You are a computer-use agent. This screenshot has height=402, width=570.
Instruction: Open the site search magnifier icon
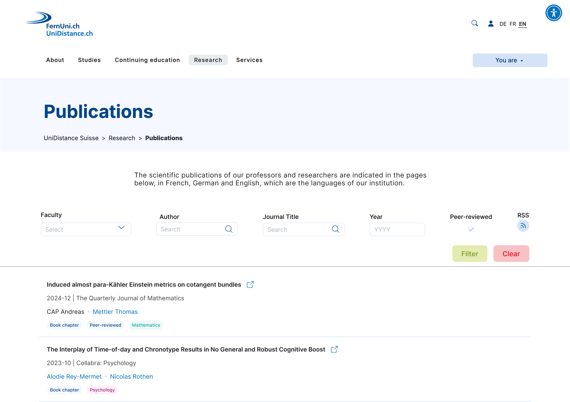[x=474, y=23]
